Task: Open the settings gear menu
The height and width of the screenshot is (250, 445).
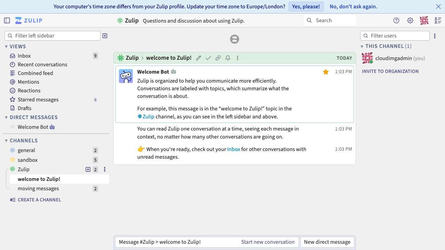Action: 410,20
